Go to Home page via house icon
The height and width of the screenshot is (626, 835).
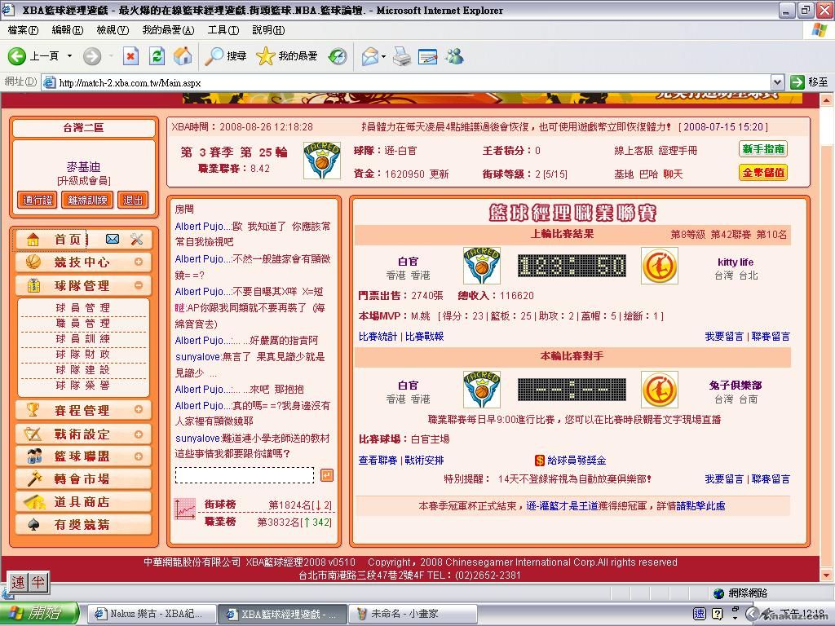pyautogui.click(x=183, y=56)
